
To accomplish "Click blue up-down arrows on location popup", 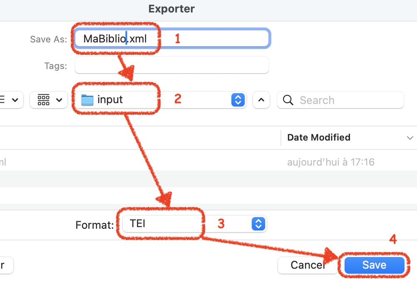I will tap(238, 100).
